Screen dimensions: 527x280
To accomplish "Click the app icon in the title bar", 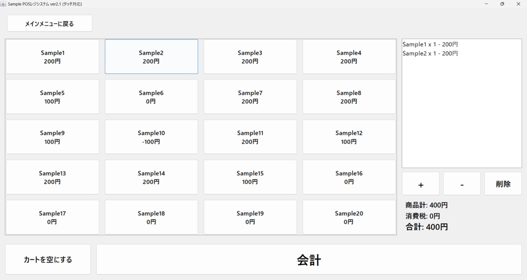I will pos(4,4).
